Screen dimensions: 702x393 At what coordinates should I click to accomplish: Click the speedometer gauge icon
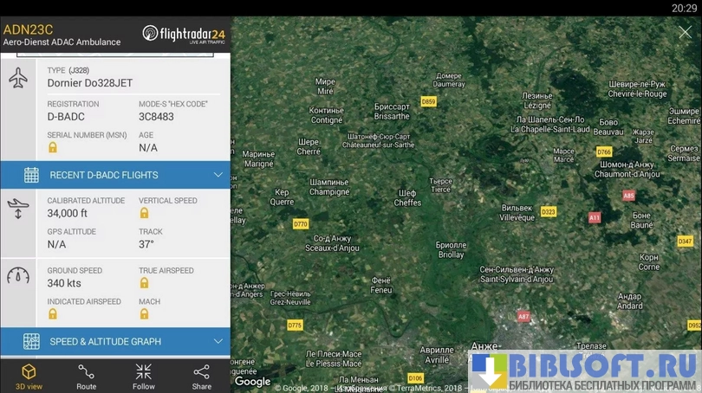pyautogui.click(x=18, y=275)
